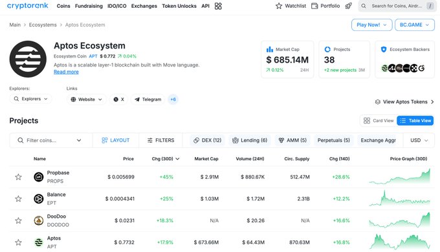Click the Aptos APT coin logo
Screen dimensions: 440x252
click(38, 242)
